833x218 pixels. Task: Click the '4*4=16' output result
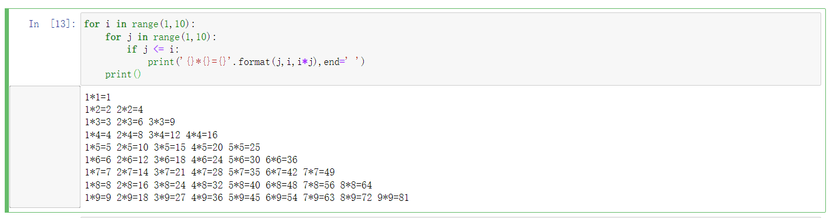point(202,135)
